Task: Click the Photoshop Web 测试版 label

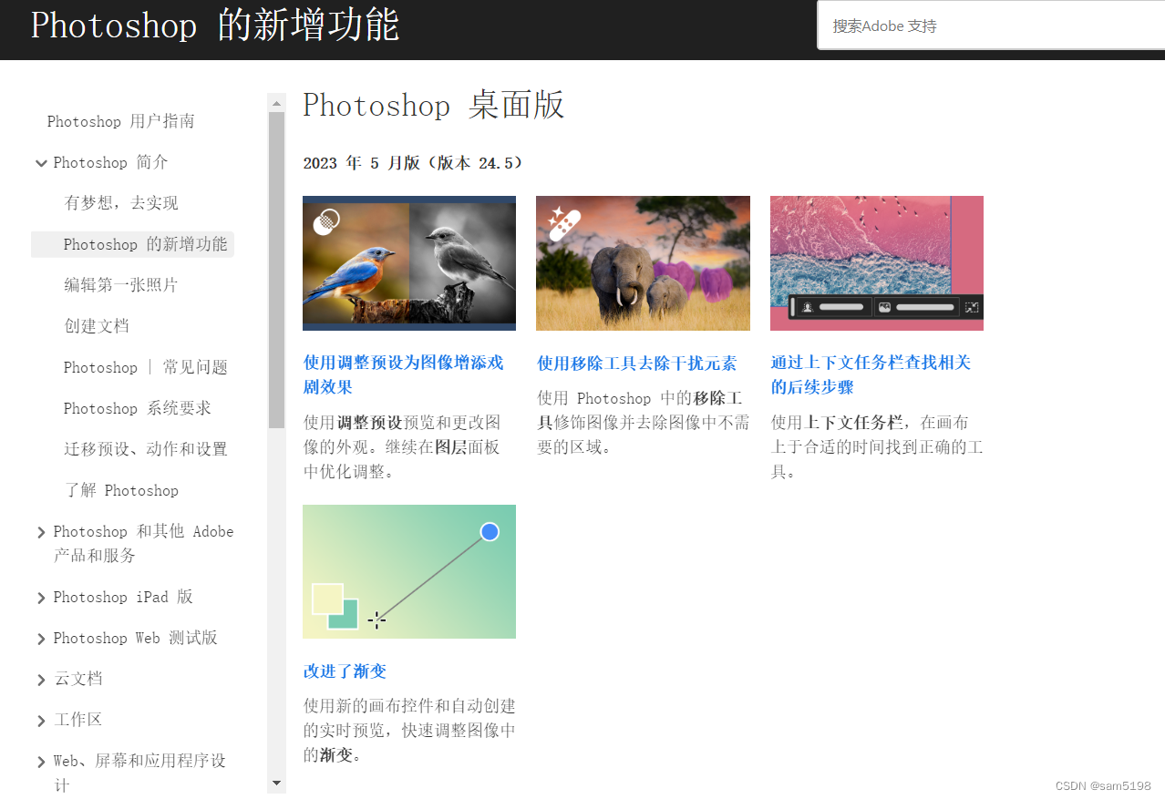Action: pyautogui.click(x=135, y=638)
